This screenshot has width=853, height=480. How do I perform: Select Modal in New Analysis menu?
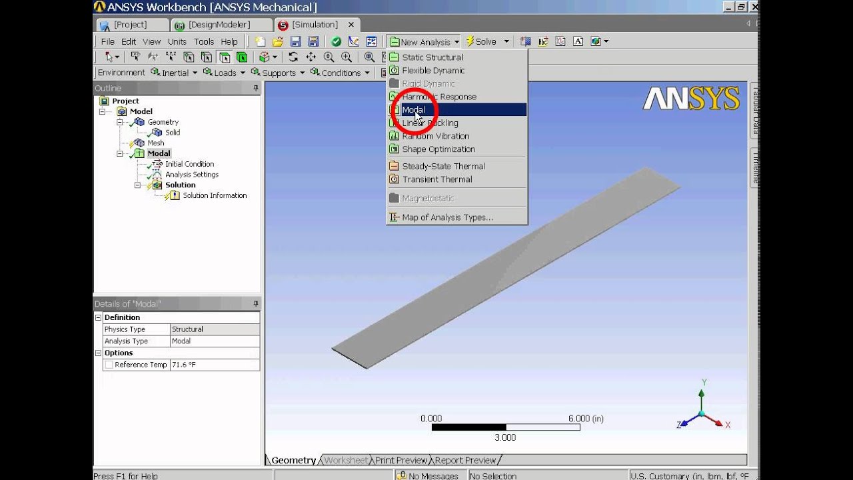click(457, 110)
